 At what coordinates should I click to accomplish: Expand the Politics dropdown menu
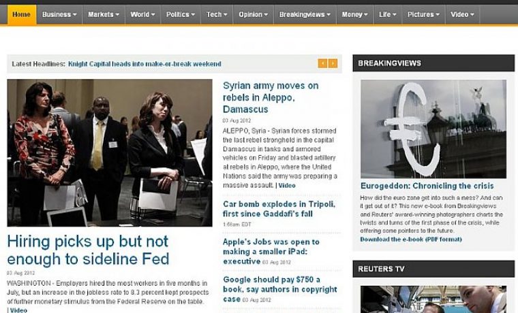tap(181, 14)
